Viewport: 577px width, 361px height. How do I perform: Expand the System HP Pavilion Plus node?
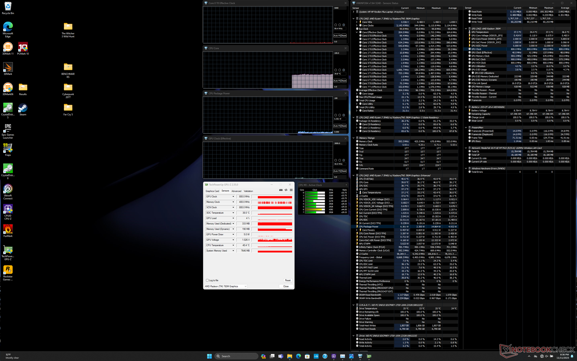click(x=353, y=12)
